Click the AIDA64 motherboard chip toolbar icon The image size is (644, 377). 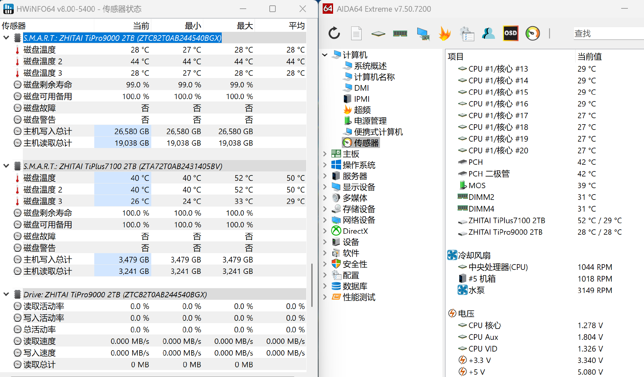[378, 33]
